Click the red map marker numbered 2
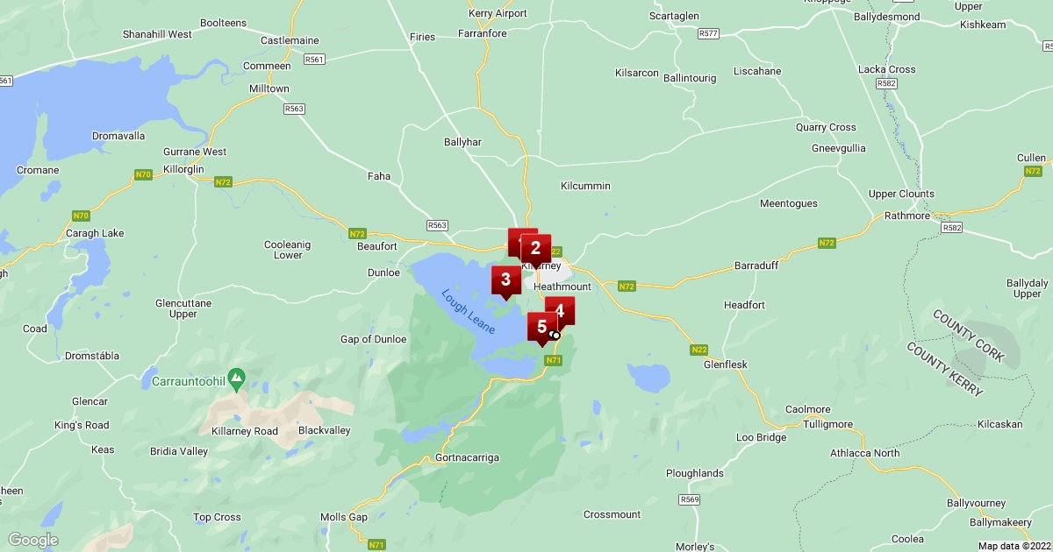The image size is (1053, 552). (x=535, y=250)
